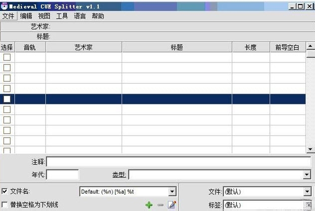The height and width of the screenshot is (211, 315).
Task: Click the small icon beside 标签 field
Action: click(x=308, y=204)
